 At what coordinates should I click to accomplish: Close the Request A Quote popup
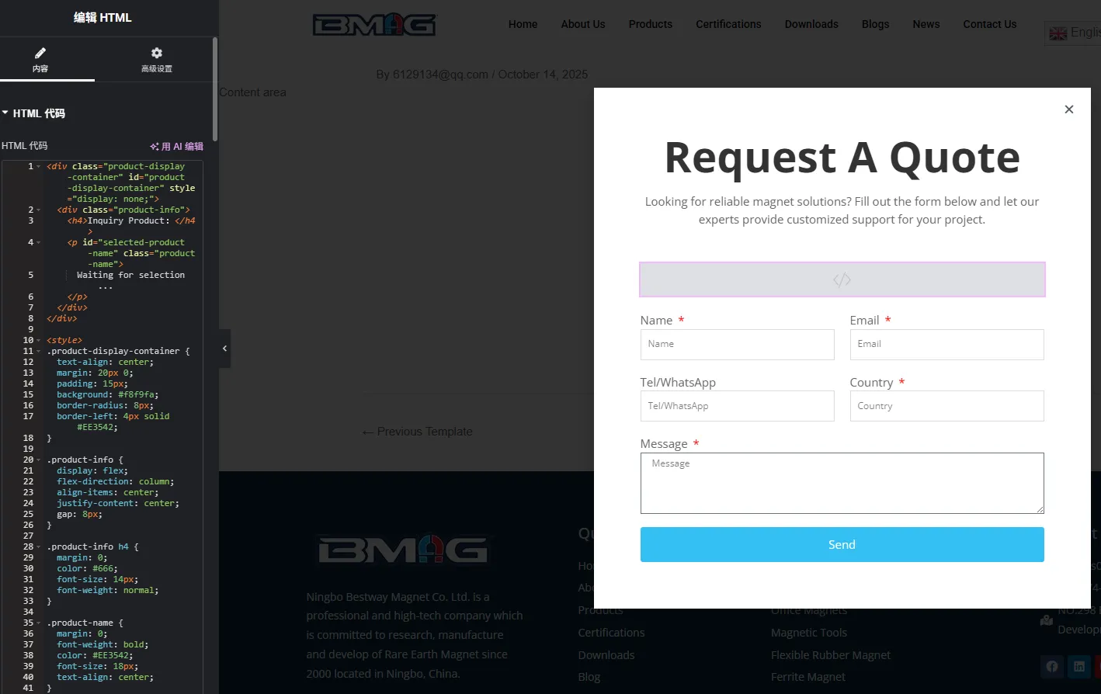click(x=1068, y=109)
